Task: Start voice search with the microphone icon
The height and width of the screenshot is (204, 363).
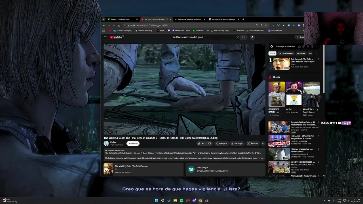Action: [252, 37]
